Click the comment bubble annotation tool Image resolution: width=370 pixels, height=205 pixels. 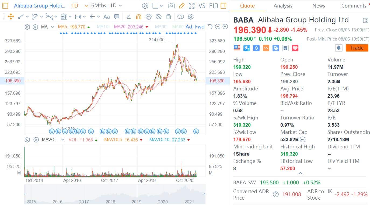pyautogui.click(x=117, y=17)
